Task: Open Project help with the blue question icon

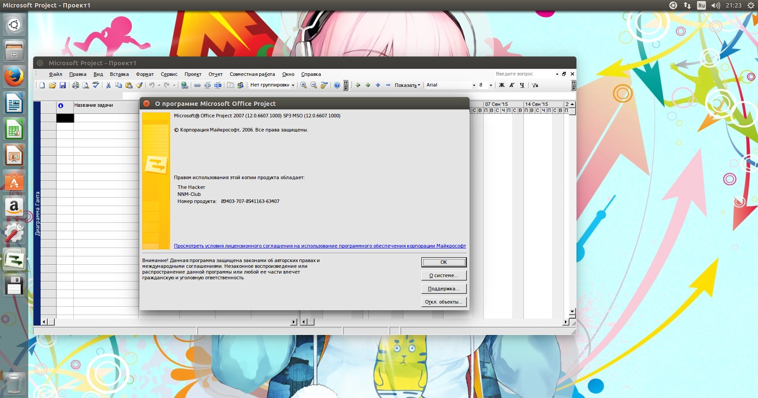Action: point(337,85)
